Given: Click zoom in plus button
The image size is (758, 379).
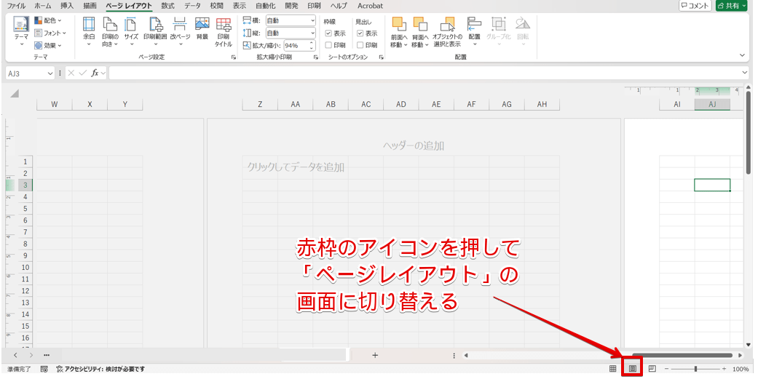Looking at the screenshot, I should point(724,369).
